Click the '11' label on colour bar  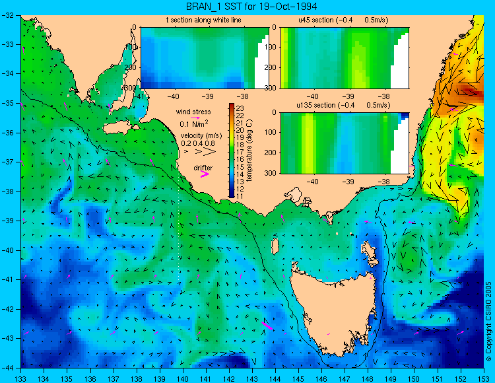(x=240, y=195)
